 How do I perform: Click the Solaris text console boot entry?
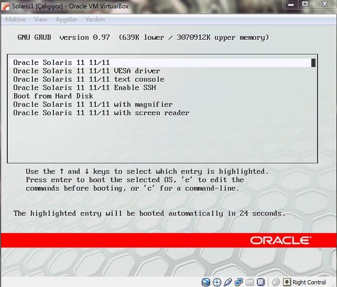(x=89, y=80)
